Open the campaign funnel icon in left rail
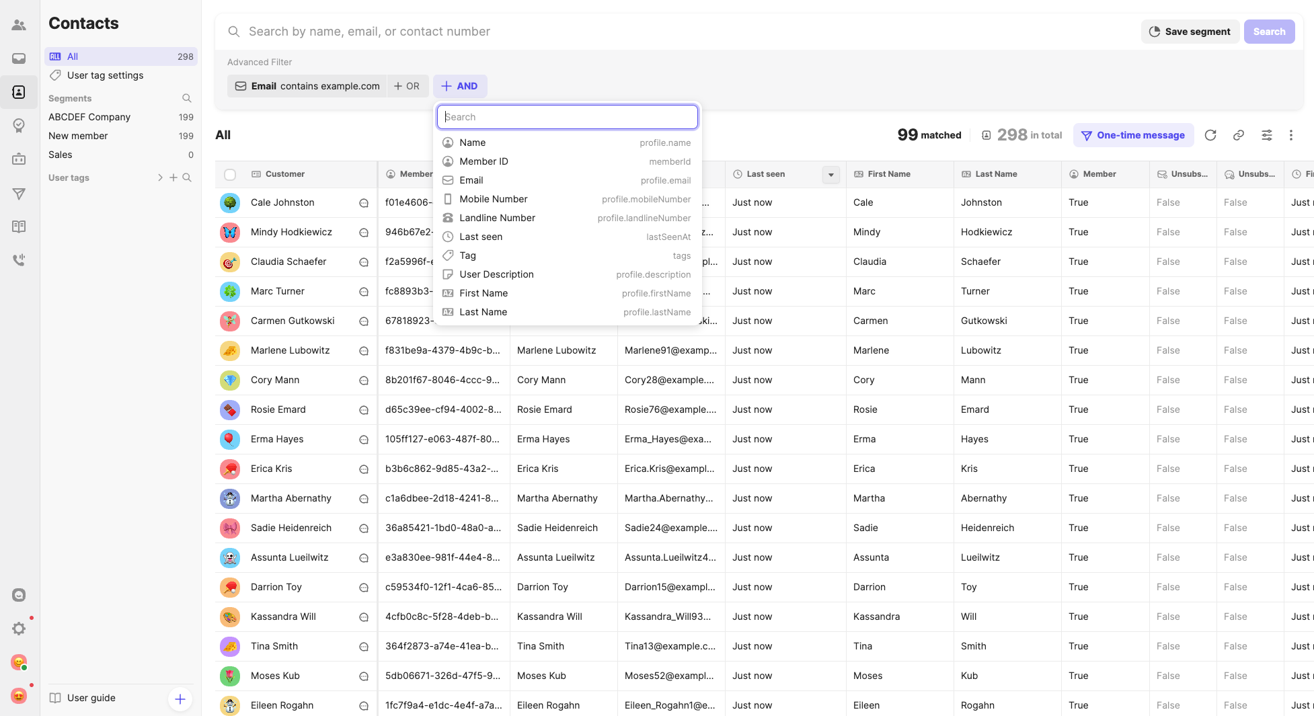 pos(19,194)
